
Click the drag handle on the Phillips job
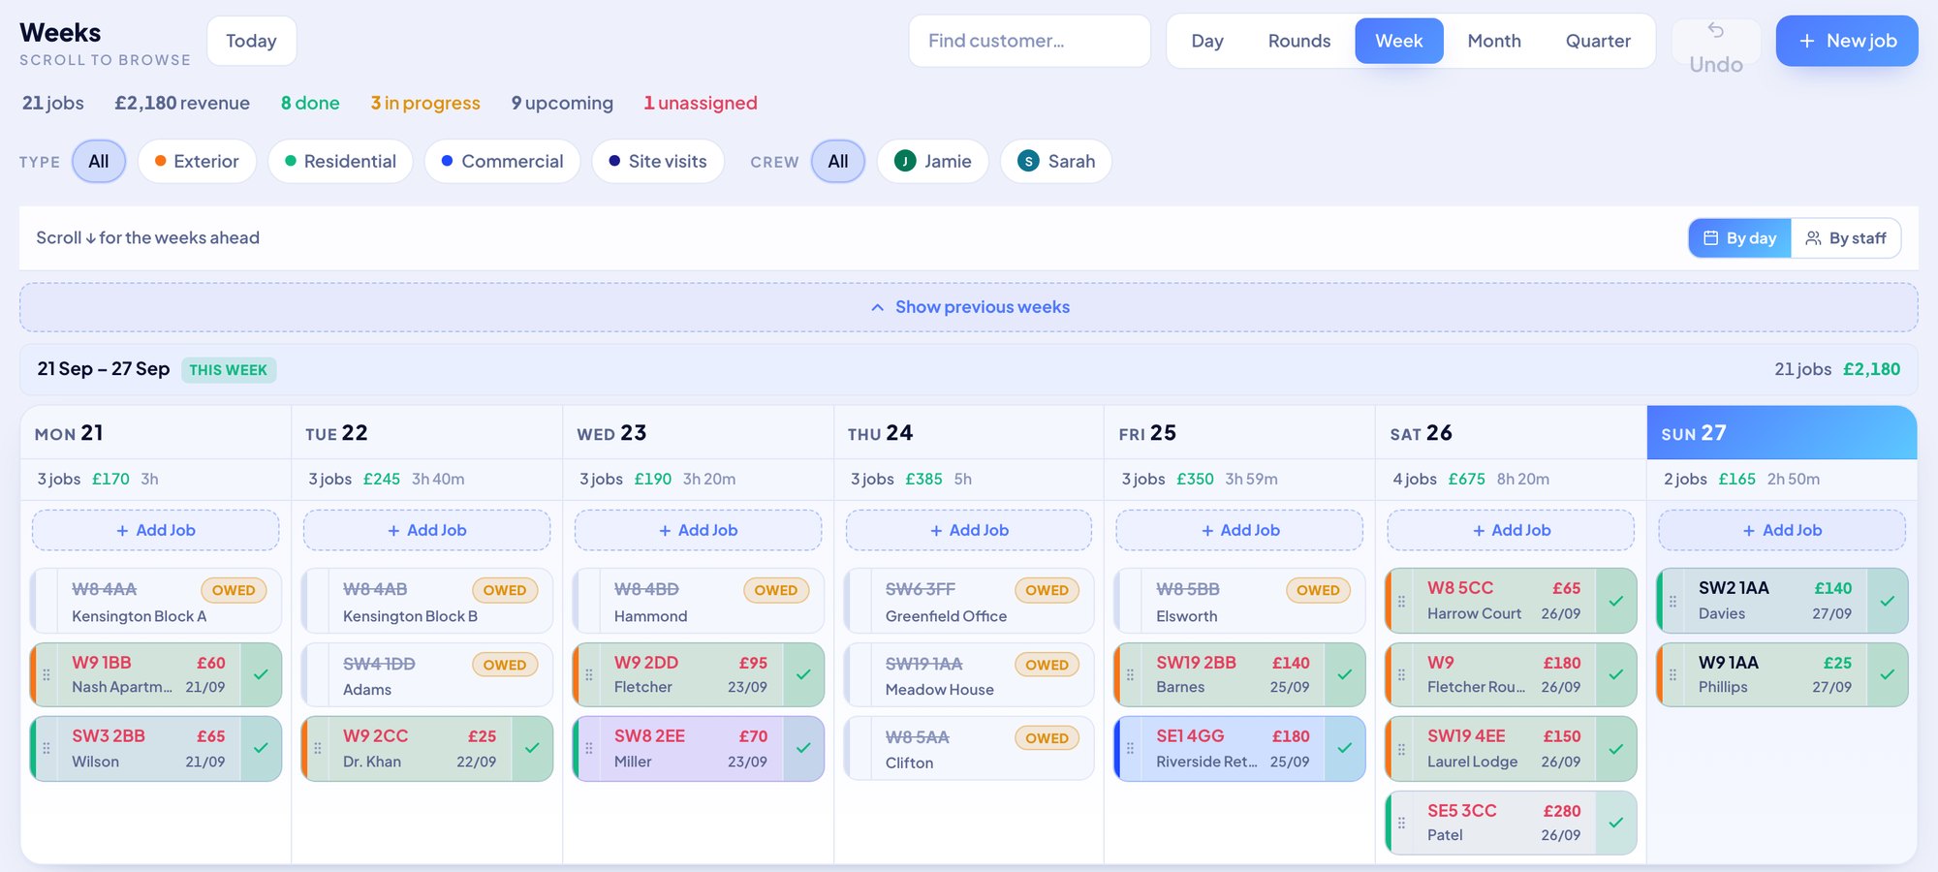point(1672,674)
